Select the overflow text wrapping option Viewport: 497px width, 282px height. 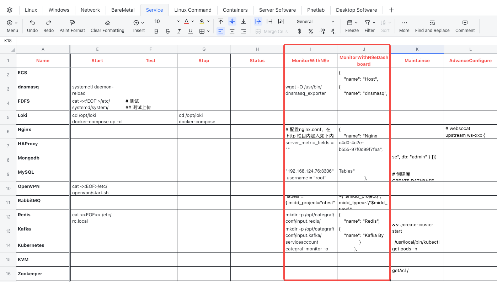pos(258,22)
